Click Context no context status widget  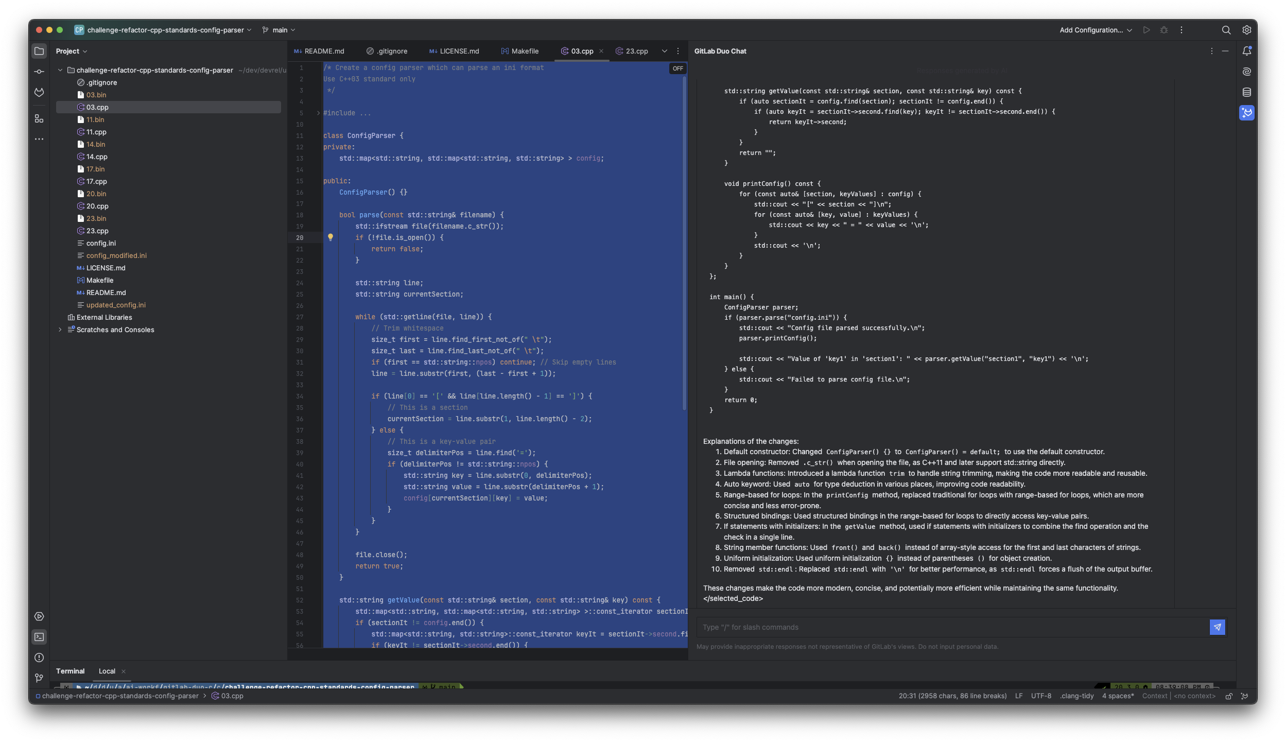(1179, 696)
